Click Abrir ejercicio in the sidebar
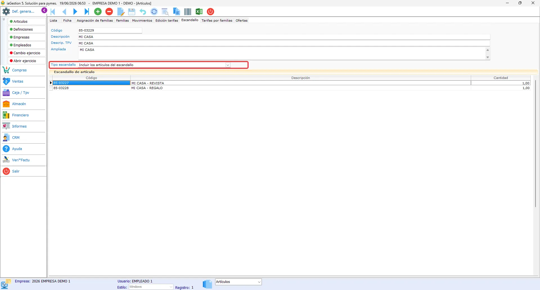 [x=27, y=61]
